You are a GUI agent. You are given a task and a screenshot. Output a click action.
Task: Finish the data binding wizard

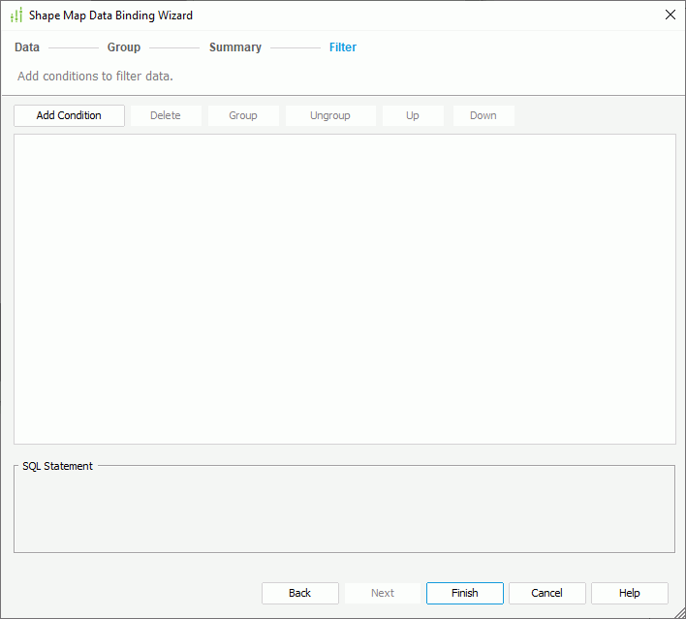point(465,593)
